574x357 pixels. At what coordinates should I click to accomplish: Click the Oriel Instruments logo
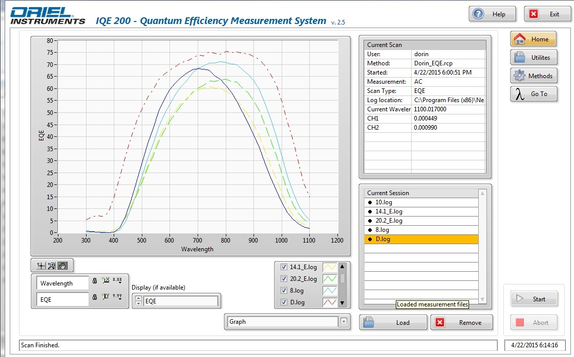[48, 16]
